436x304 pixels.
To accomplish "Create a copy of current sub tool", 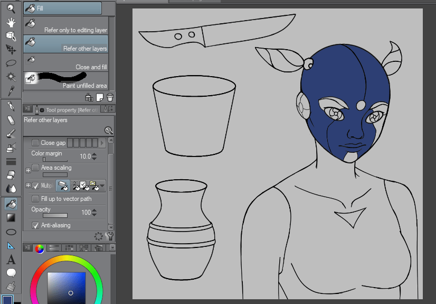I will tap(100, 97).
